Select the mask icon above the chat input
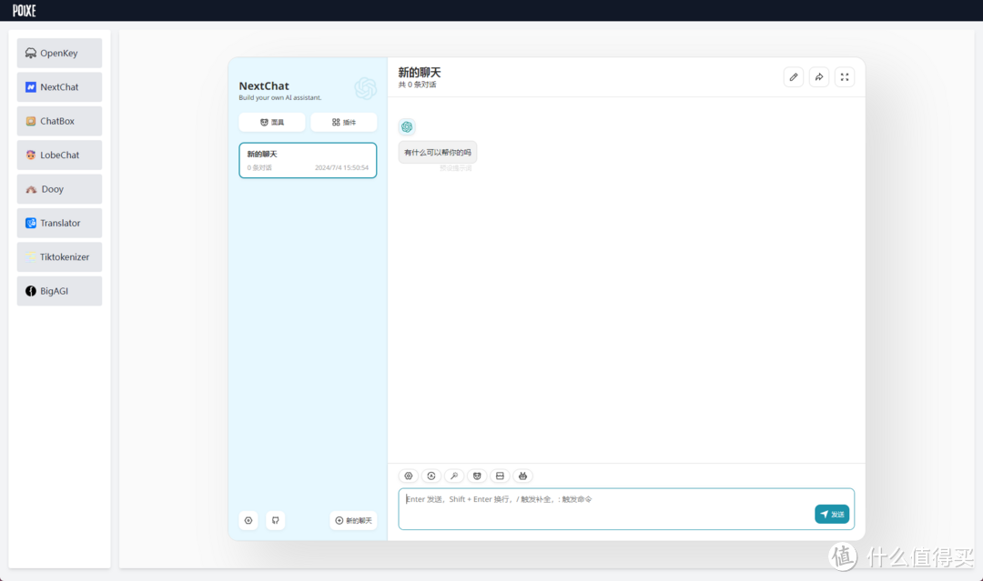 click(477, 476)
